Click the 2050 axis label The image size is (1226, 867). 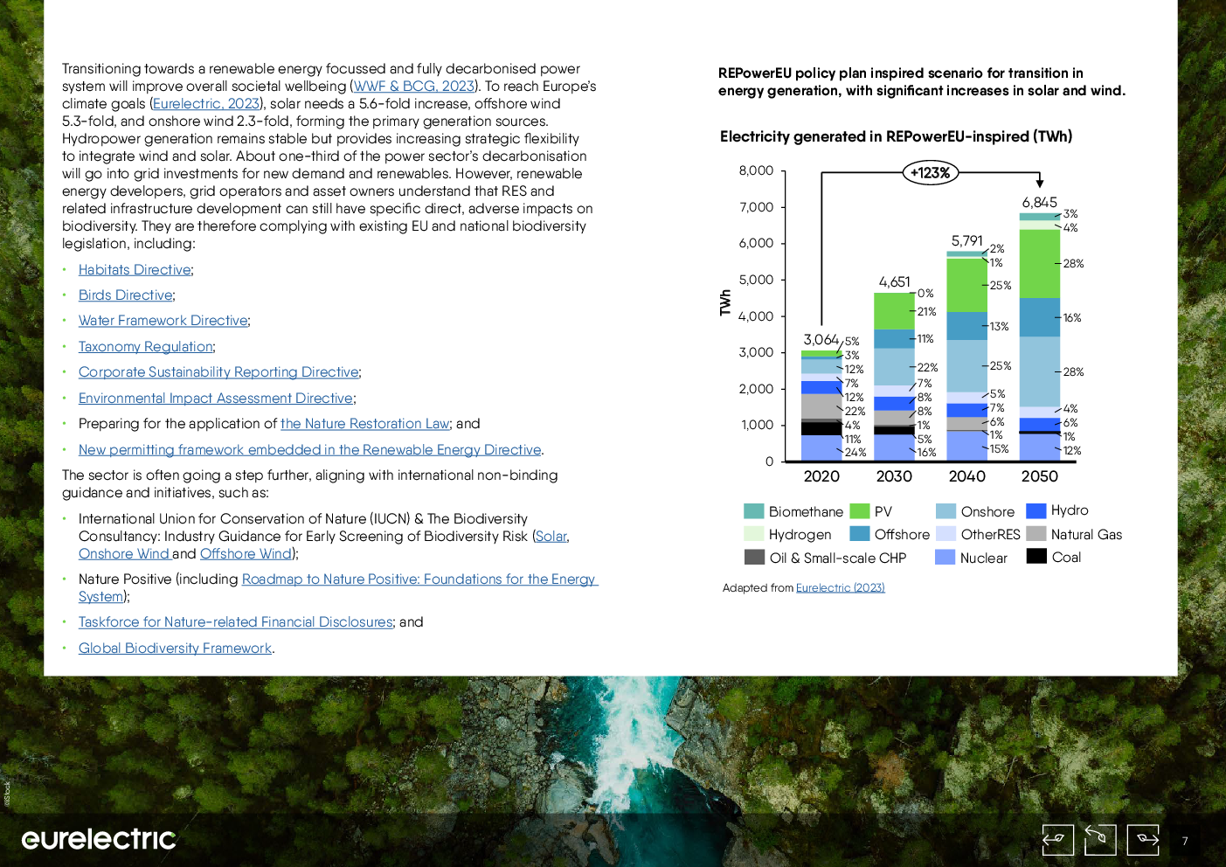(1040, 476)
